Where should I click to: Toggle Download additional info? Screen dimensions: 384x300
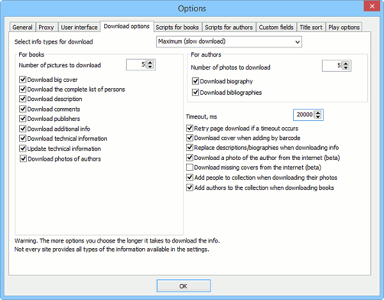[23, 129]
